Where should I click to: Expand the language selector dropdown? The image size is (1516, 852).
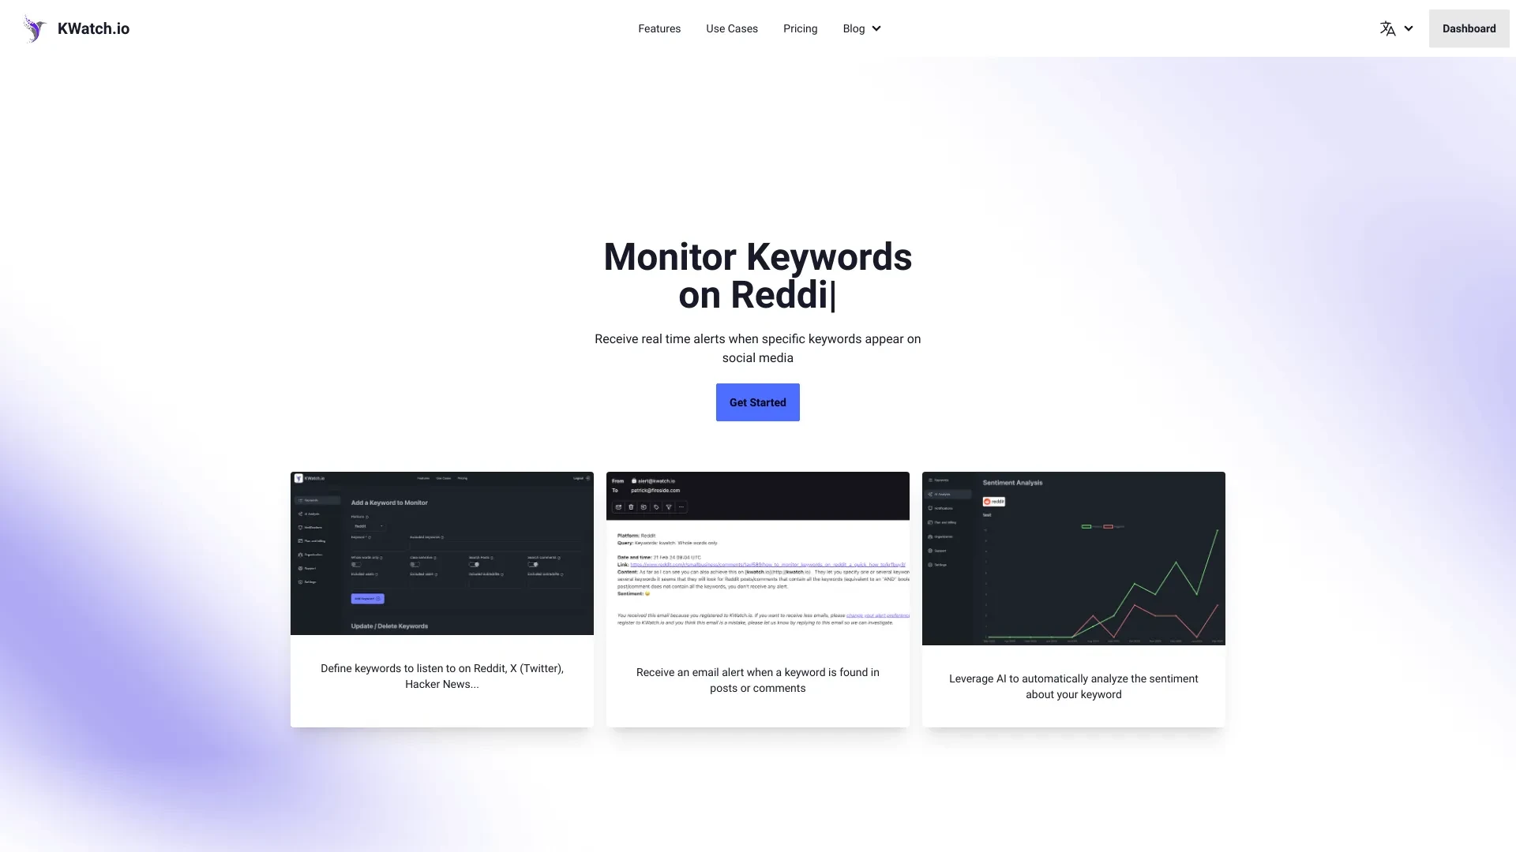(x=1395, y=28)
